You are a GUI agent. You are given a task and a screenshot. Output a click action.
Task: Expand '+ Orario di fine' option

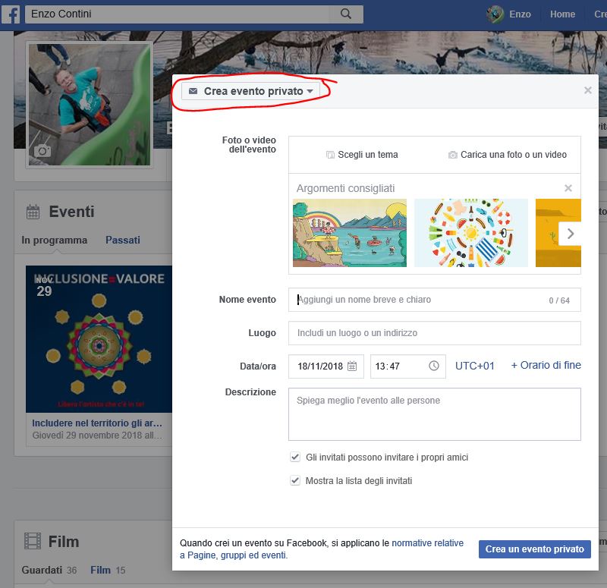pyautogui.click(x=546, y=365)
